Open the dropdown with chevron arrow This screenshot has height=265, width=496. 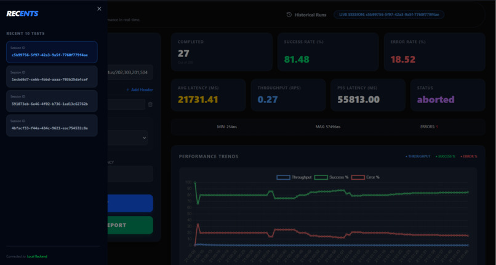127,138
